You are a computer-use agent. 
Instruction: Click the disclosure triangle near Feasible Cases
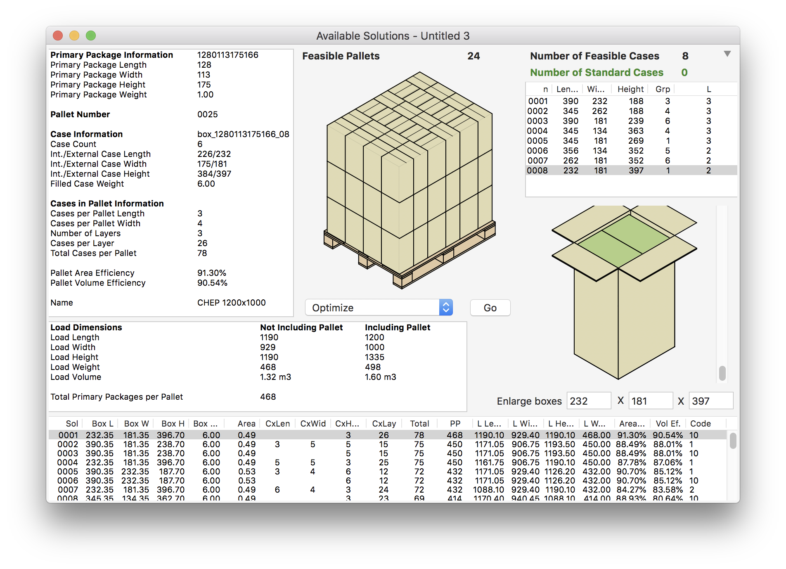pos(727,54)
